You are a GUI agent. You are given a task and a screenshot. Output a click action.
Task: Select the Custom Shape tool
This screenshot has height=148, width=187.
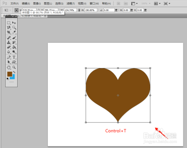pos(14,62)
